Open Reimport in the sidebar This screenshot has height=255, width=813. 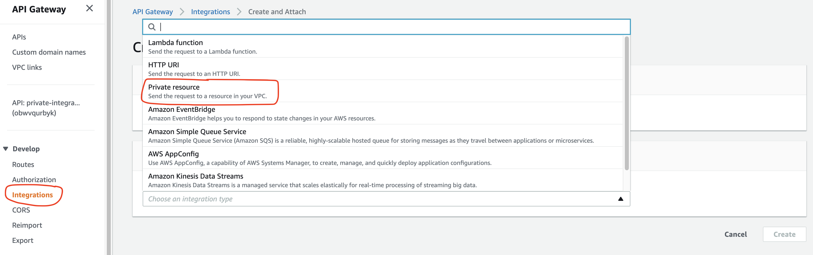coord(27,225)
